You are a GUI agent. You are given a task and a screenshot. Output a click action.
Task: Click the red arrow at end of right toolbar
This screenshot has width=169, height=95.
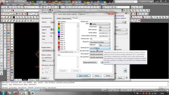click(x=139, y=21)
